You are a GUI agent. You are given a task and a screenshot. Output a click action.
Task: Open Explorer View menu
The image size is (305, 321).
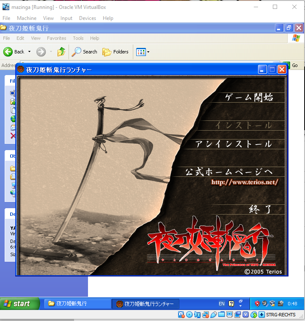pyautogui.click(x=36, y=38)
